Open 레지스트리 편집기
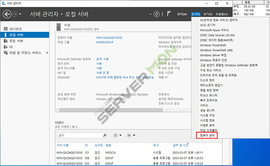 pyautogui.click(x=211, y=85)
